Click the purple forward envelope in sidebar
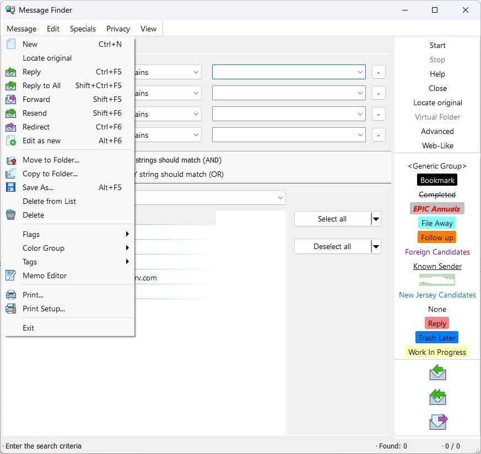This screenshot has width=481, height=454. pos(438,422)
